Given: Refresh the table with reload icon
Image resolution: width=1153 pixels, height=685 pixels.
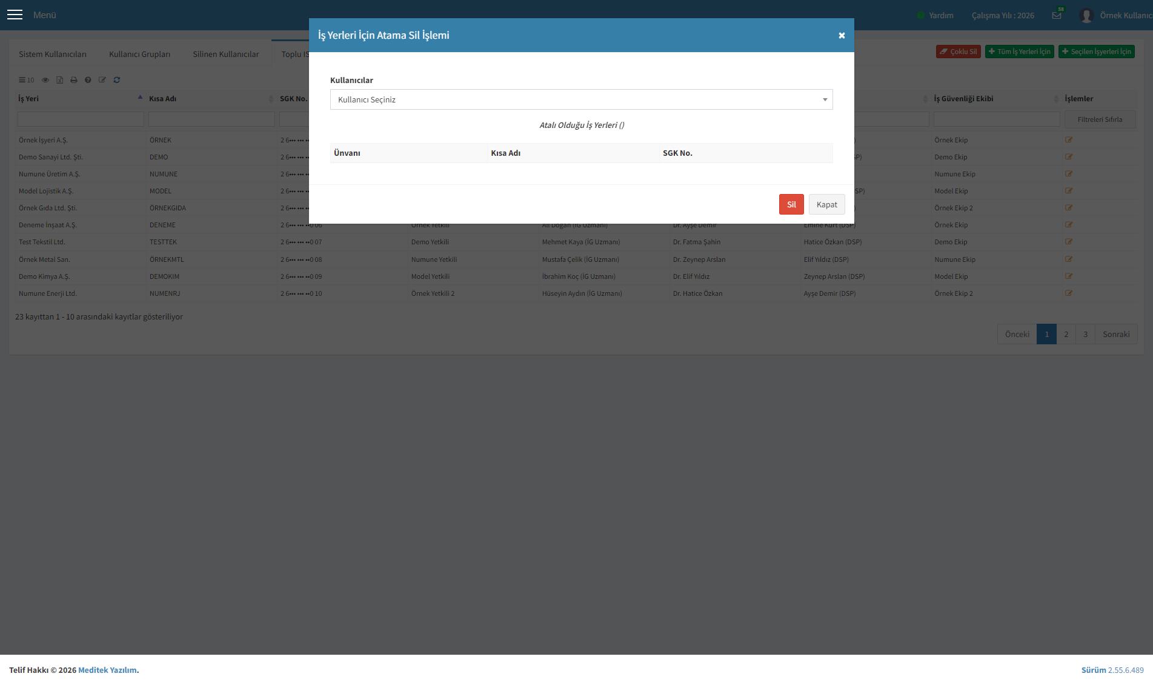Looking at the screenshot, I should (x=117, y=80).
